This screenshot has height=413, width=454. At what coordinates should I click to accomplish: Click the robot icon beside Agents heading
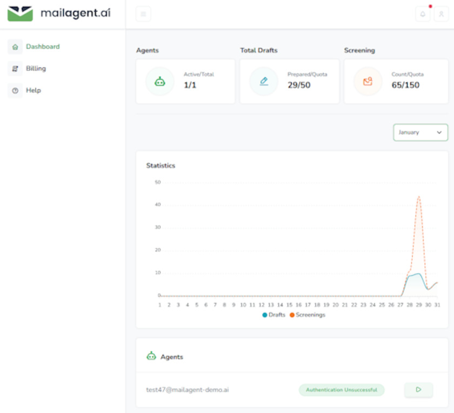click(x=151, y=356)
